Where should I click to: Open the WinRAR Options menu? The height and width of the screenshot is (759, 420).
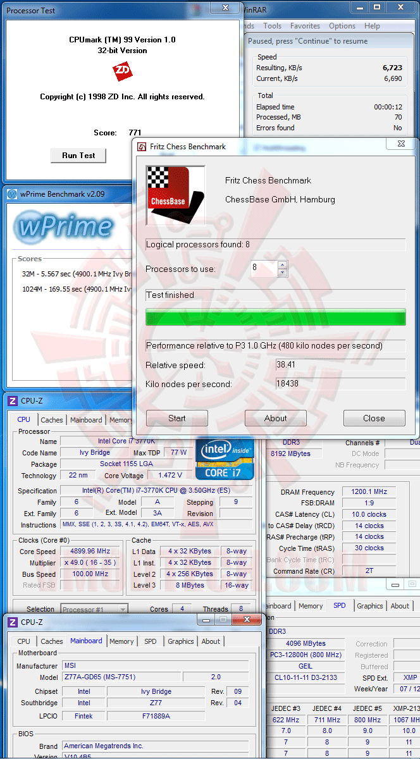(x=342, y=26)
